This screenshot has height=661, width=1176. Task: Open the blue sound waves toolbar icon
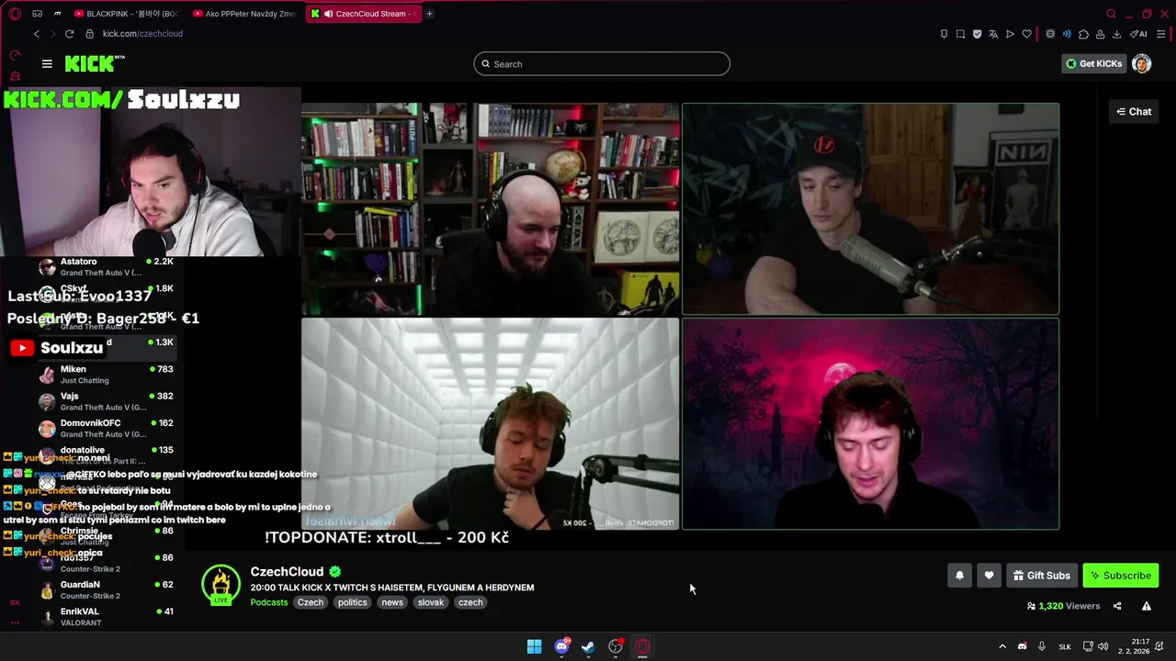click(x=1067, y=34)
